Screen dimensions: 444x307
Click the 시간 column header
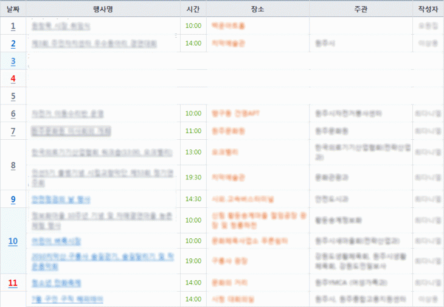[x=193, y=9]
